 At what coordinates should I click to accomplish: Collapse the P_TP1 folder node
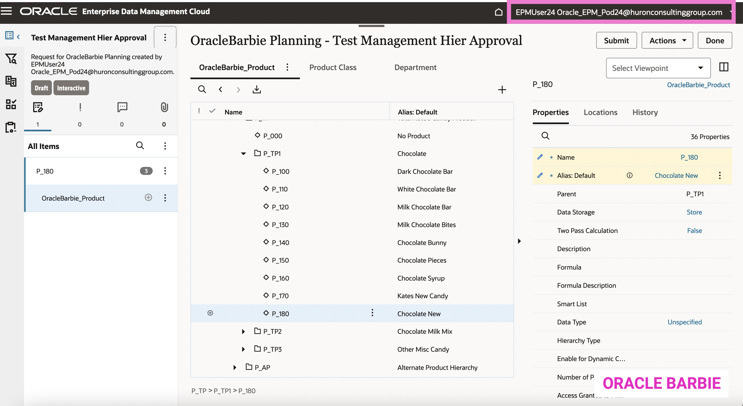tap(243, 154)
